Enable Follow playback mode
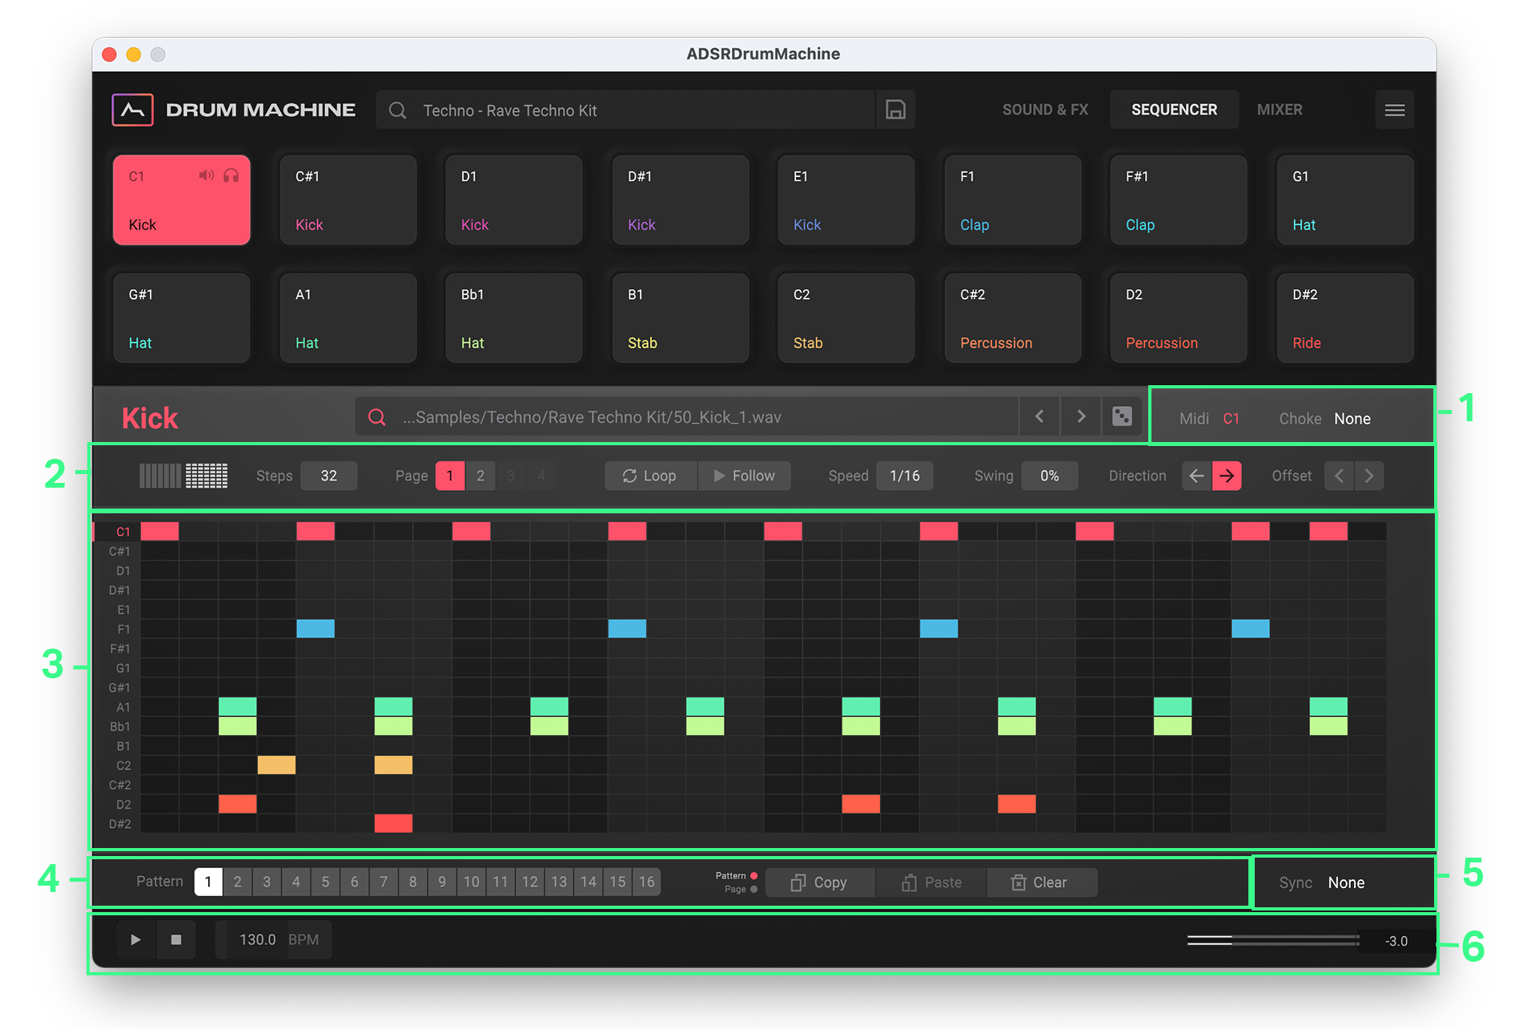1519x1029 pixels. point(745,476)
